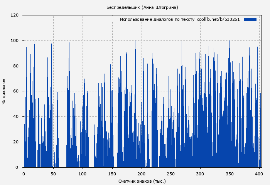Click the 20 tick label on vertical axis
Screen dimensions: 270x185
[x=16, y=142]
